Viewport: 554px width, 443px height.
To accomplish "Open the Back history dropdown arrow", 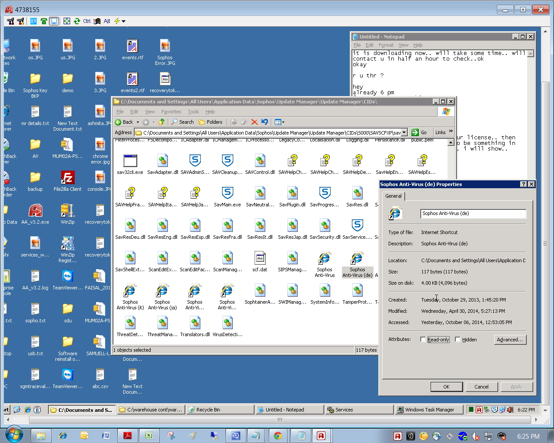I will tap(138, 122).
